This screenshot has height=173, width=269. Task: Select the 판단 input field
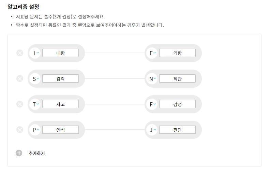tap(177, 130)
